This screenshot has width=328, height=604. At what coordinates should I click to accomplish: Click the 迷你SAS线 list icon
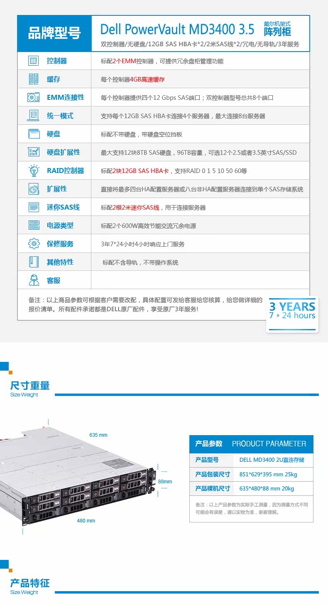click(34, 207)
